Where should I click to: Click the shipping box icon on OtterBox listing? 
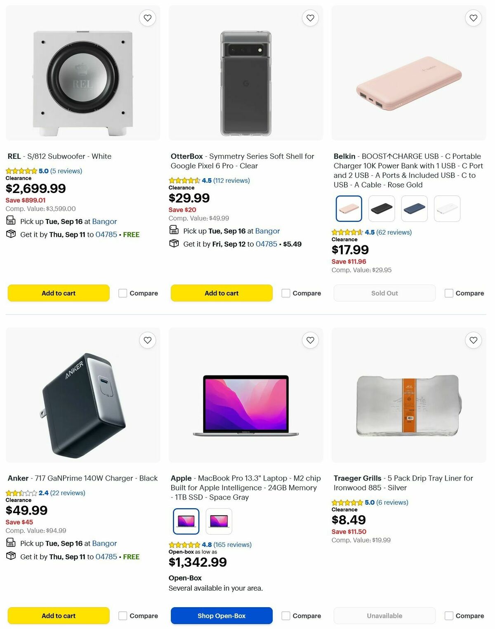tap(174, 244)
